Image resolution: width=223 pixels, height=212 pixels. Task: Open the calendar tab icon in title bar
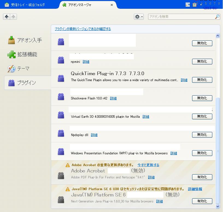(x=188, y=5)
